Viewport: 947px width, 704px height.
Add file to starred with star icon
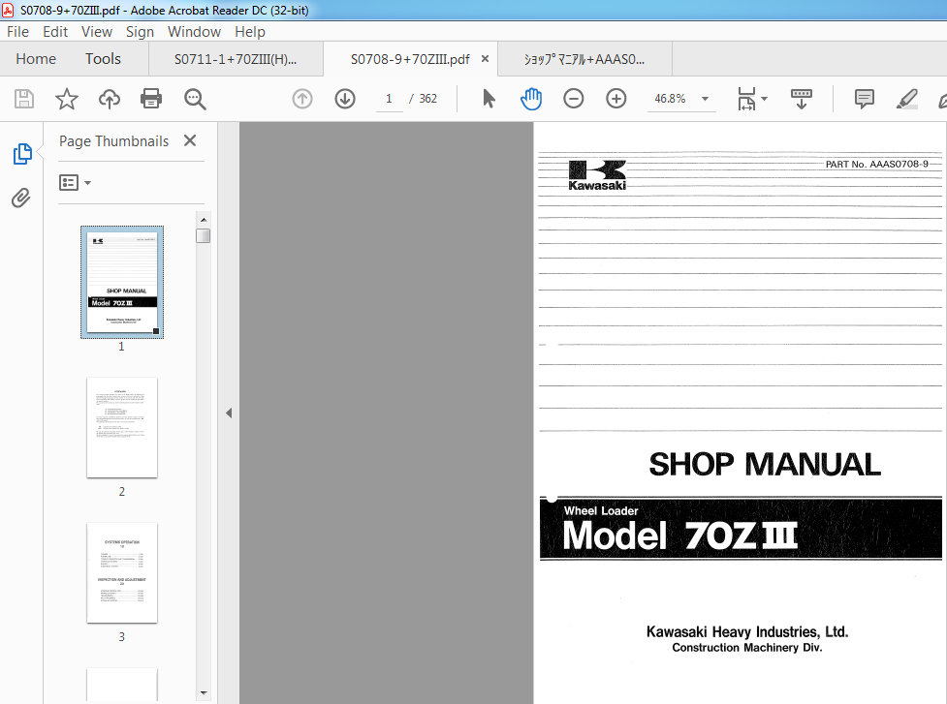[x=67, y=99]
